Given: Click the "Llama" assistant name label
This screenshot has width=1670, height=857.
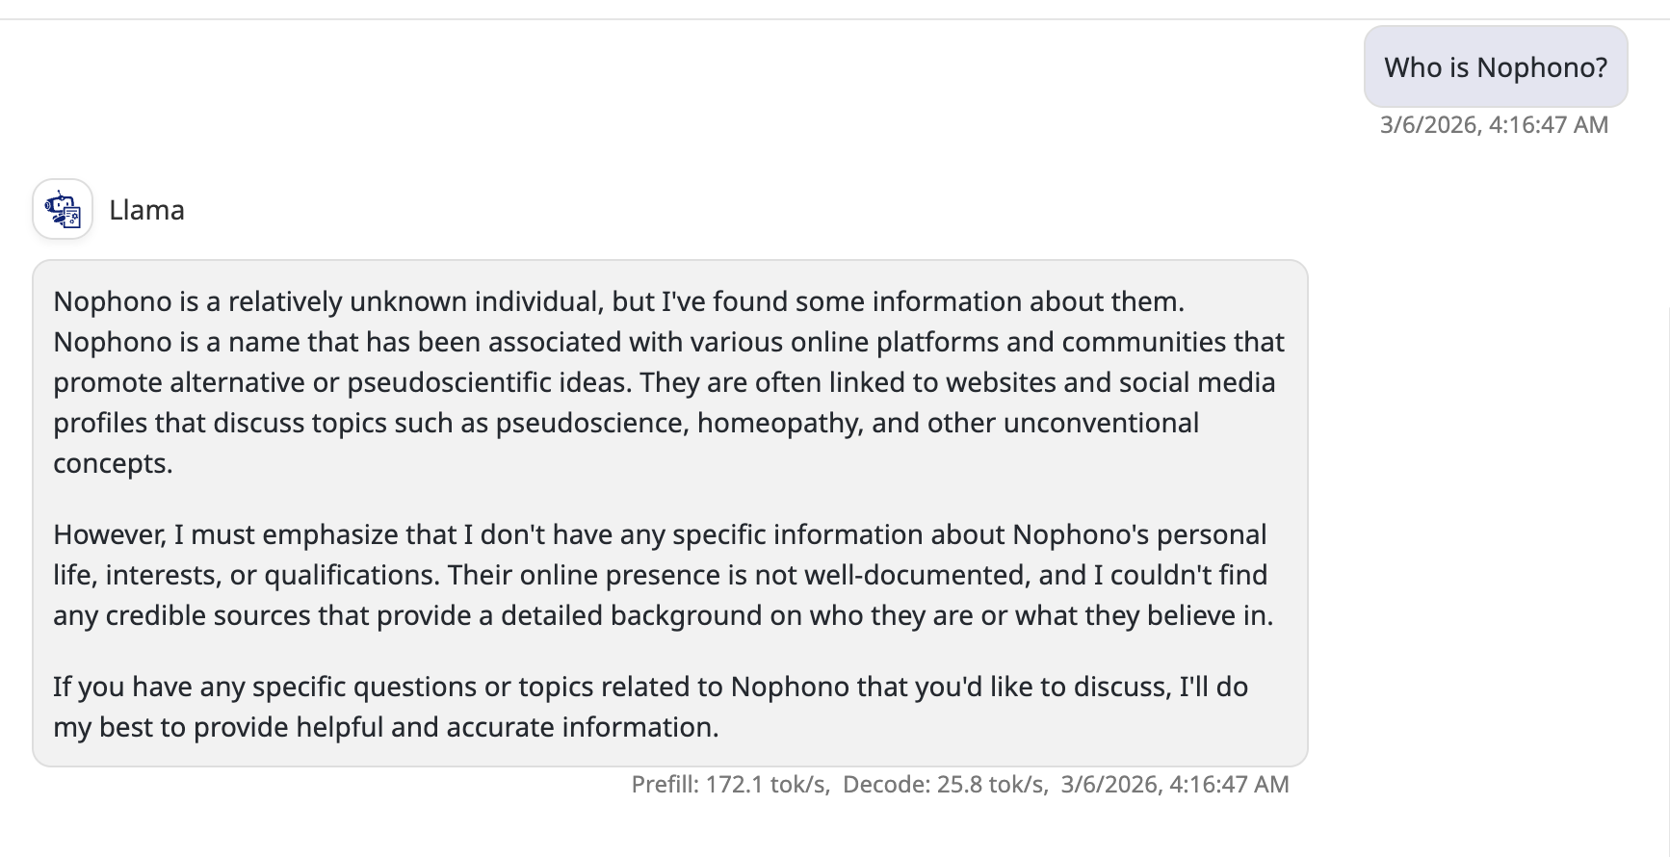Looking at the screenshot, I should point(146,210).
